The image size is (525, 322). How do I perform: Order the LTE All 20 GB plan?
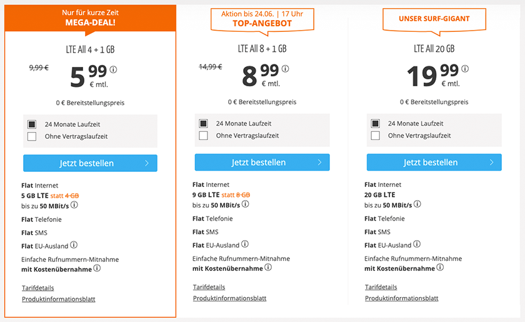[434, 163]
